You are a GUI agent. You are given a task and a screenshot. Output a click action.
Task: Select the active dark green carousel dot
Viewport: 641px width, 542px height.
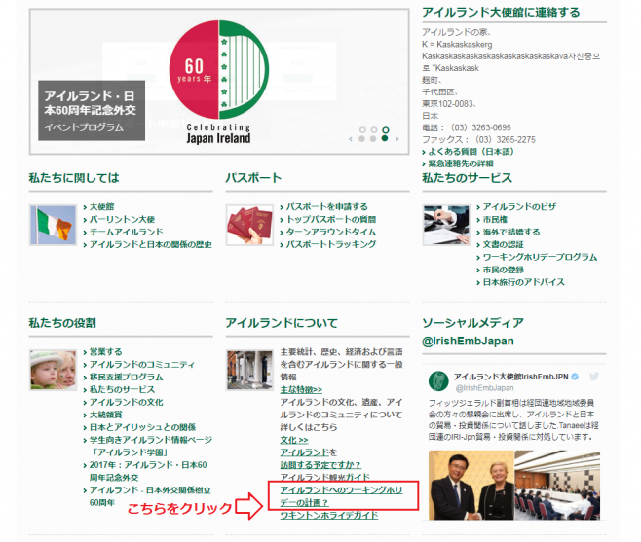385,139
